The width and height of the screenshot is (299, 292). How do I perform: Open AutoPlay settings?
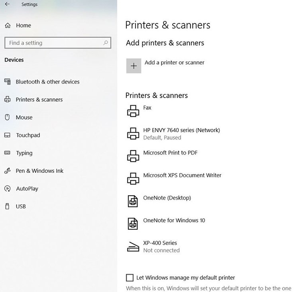click(27, 188)
